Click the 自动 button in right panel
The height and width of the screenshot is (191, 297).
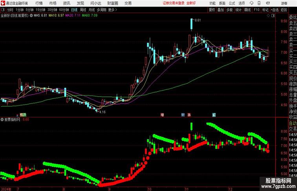(293, 124)
